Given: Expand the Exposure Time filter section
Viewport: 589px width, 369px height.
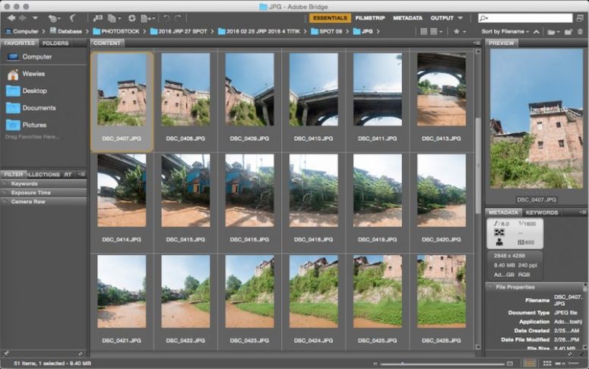Looking at the screenshot, I should [x=43, y=192].
